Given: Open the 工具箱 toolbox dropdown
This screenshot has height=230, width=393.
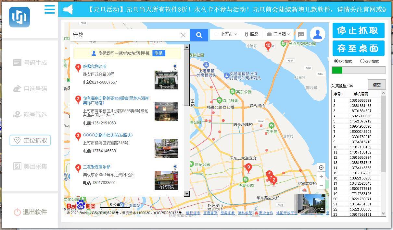Looking at the screenshot, I should pyautogui.click(x=278, y=34).
